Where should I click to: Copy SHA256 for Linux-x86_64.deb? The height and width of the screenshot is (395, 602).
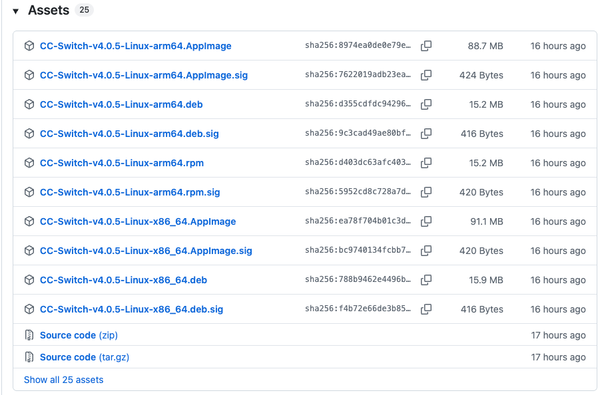click(426, 280)
